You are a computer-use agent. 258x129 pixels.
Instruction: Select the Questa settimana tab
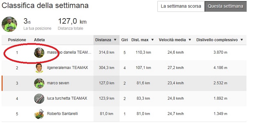click(x=225, y=6)
